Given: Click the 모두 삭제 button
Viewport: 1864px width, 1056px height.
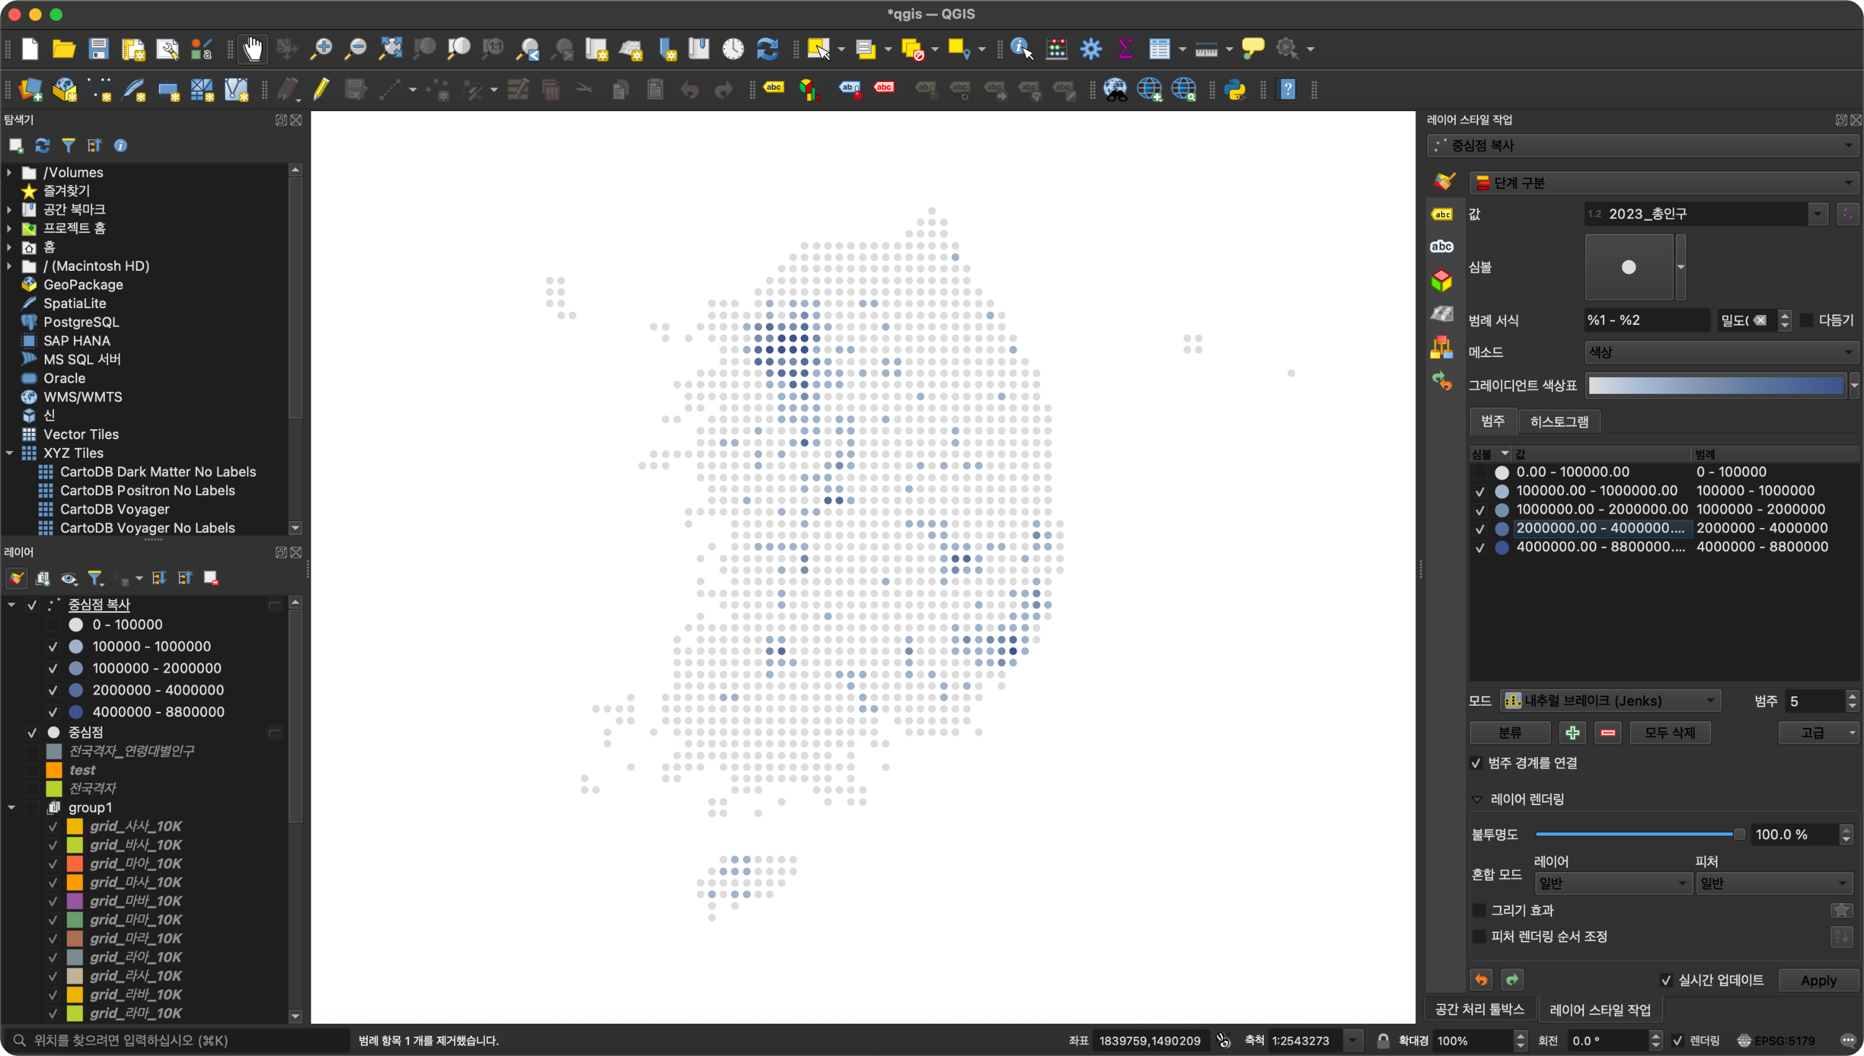Looking at the screenshot, I should click(1669, 732).
